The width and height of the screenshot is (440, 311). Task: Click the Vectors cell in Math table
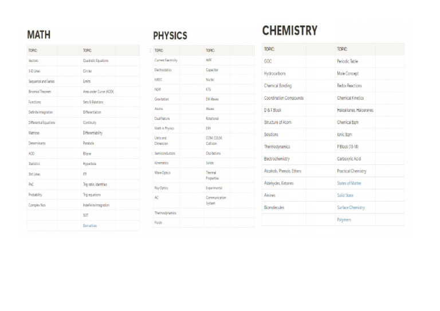(x=33, y=61)
